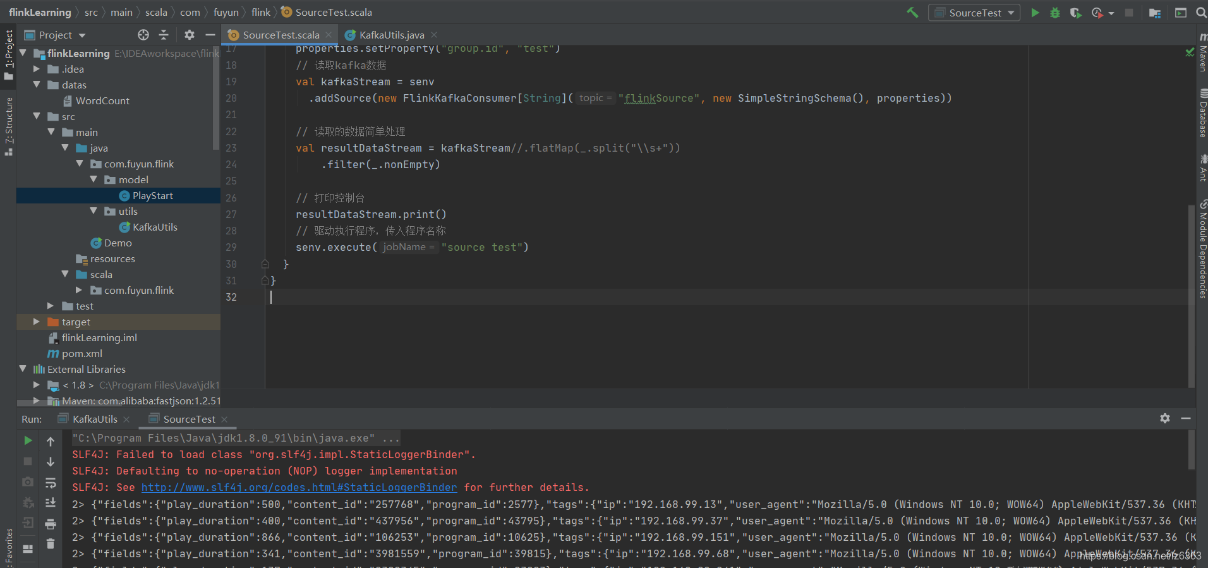The width and height of the screenshot is (1208, 568).
Task: Switch to the KafkaUtils.java editor tab
Action: pos(392,35)
